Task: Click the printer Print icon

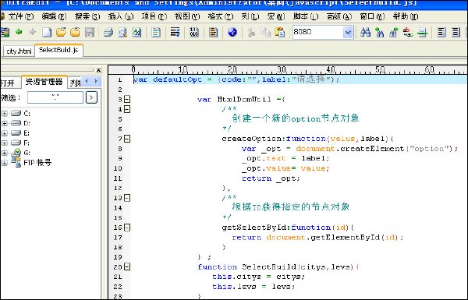Action: [x=108, y=32]
